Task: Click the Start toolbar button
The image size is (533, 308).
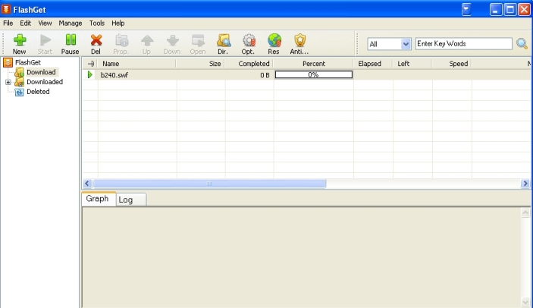Action: tap(45, 44)
